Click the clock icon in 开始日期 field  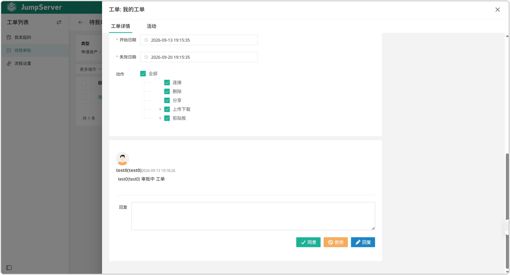tap(146, 40)
